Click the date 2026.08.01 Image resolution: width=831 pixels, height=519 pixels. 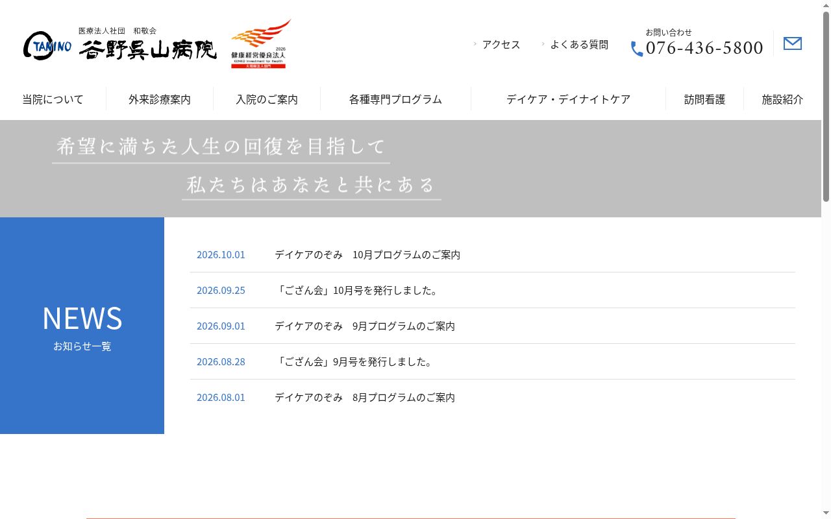click(x=221, y=397)
